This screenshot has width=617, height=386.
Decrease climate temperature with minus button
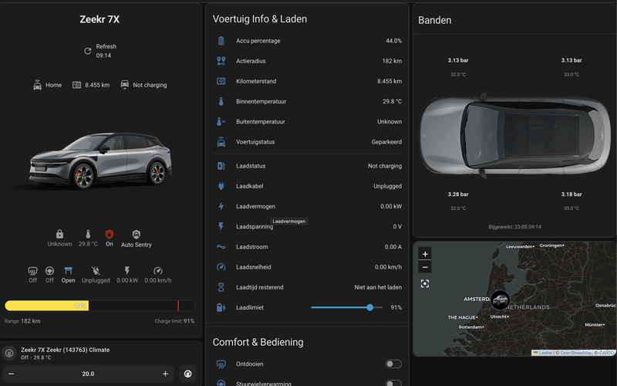[11, 374]
